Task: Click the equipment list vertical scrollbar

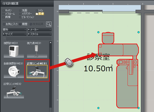Action: tap(50, 76)
